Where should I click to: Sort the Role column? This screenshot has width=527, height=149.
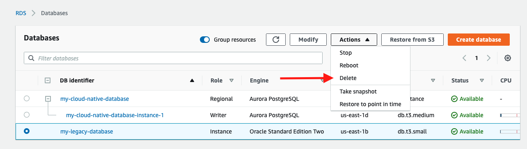click(x=231, y=80)
